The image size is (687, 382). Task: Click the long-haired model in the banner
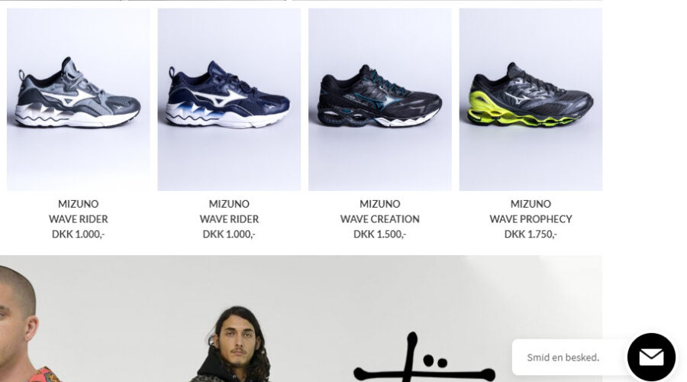235,345
